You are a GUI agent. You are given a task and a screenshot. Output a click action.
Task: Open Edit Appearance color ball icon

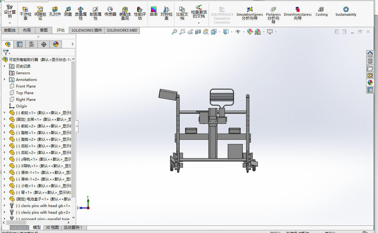pos(250,32)
